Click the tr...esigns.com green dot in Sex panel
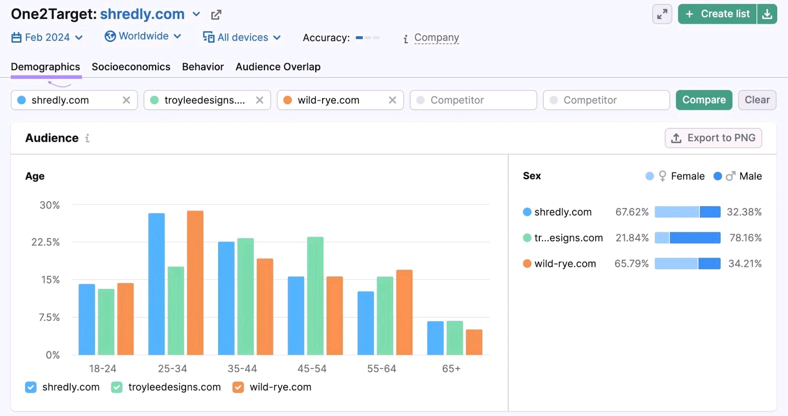788x416 pixels. [x=527, y=238]
